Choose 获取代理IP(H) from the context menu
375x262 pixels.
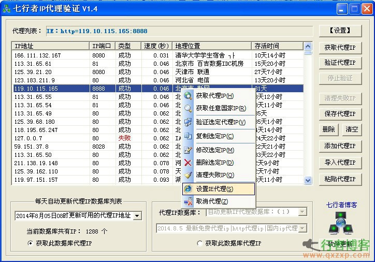pyautogui.click(x=219, y=96)
